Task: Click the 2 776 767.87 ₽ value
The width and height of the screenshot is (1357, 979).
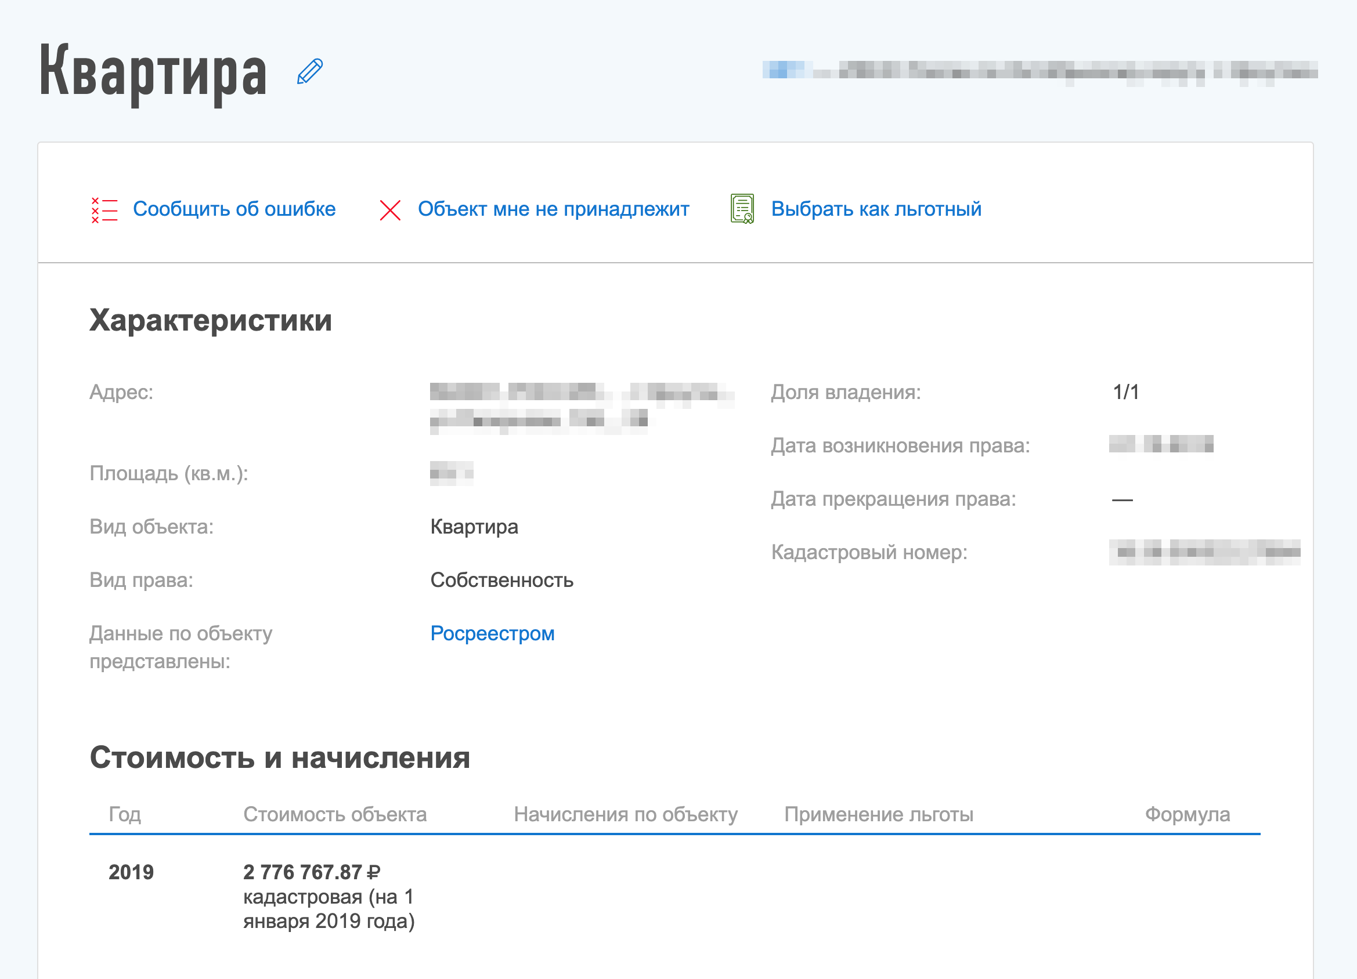Action: (x=312, y=872)
